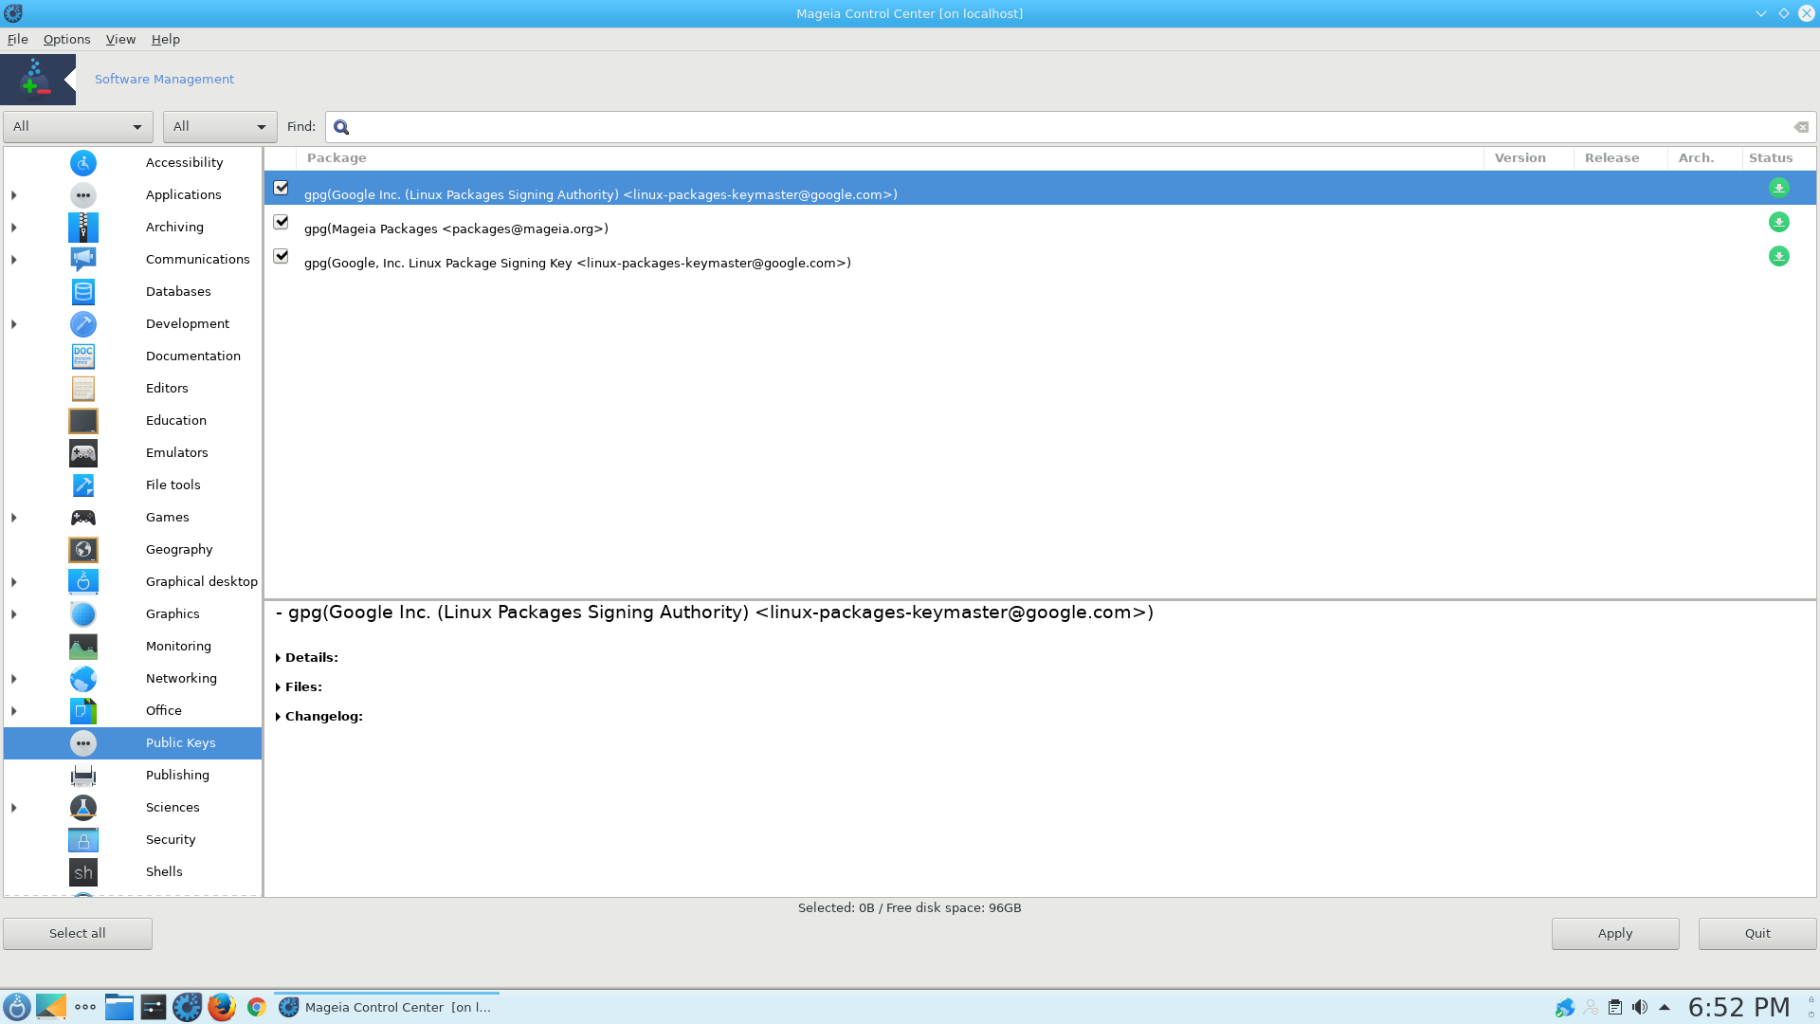Click the File tools icon
This screenshot has height=1024, width=1820.
[x=83, y=485]
